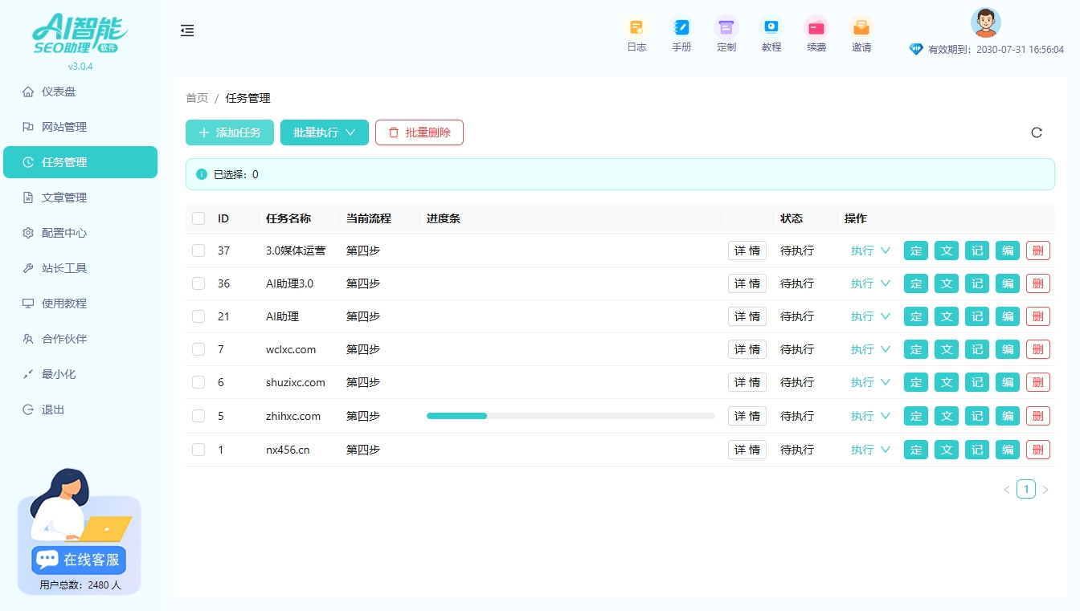Collapse the sidebar using the top-left toggle icon
Image resolution: width=1080 pixels, height=611 pixels.
pos(187,31)
